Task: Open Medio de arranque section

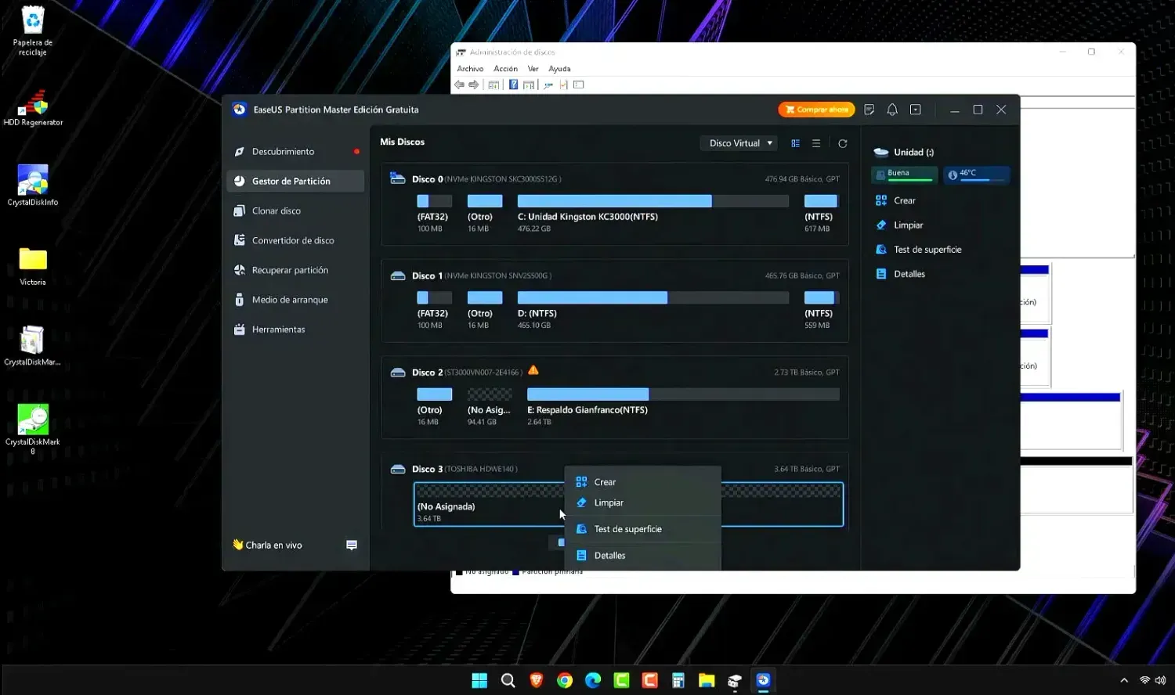Action: 289,300
